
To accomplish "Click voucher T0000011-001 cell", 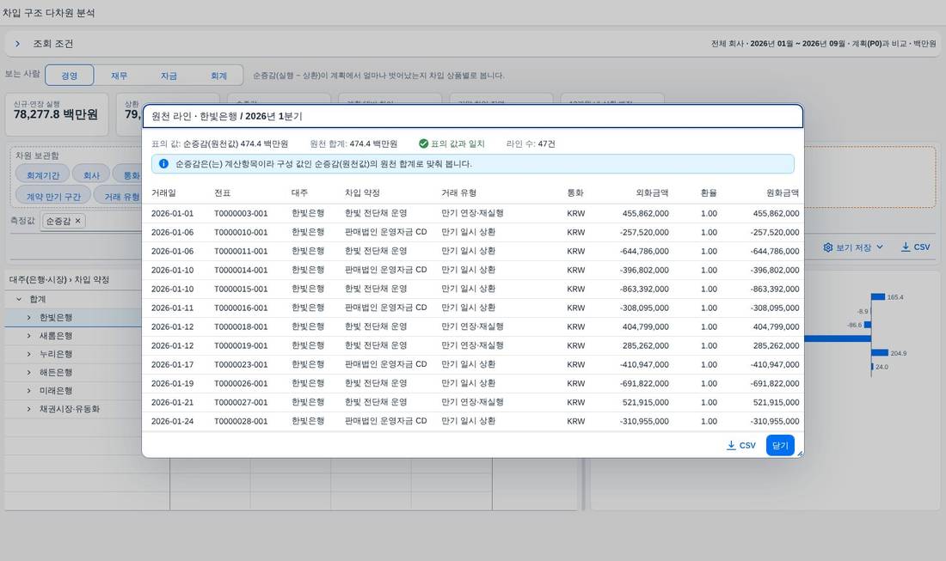I will click(x=241, y=251).
